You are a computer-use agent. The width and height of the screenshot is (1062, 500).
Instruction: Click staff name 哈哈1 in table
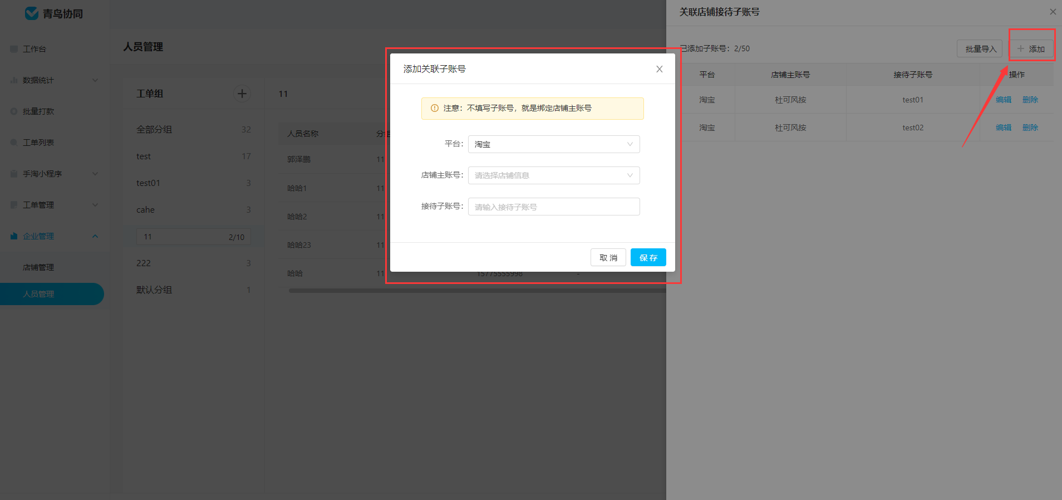(x=297, y=188)
